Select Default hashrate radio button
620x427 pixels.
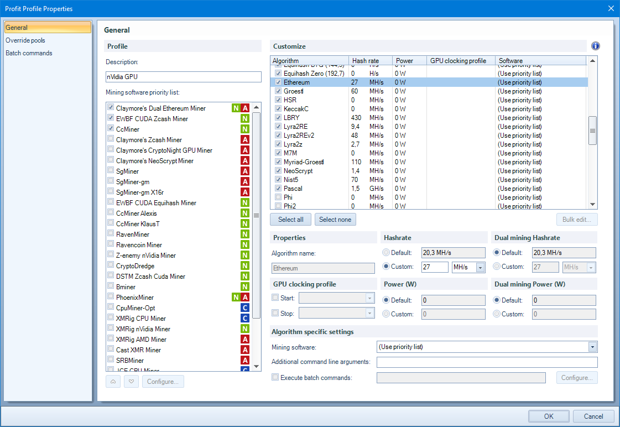pyautogui.click(x=386, y=252)
